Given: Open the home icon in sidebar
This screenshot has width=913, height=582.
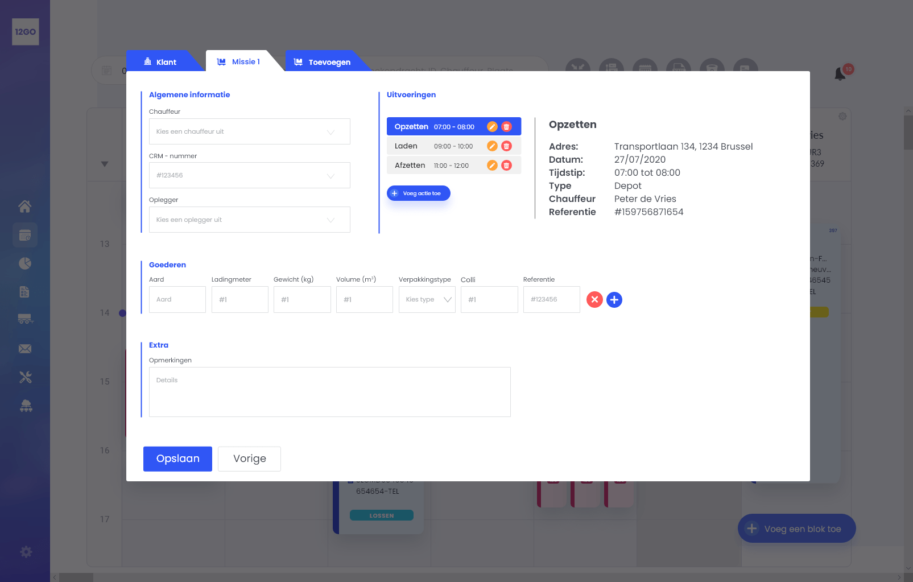Looking at the screenshot, I should pyautogui.click(x=25, y=207).
